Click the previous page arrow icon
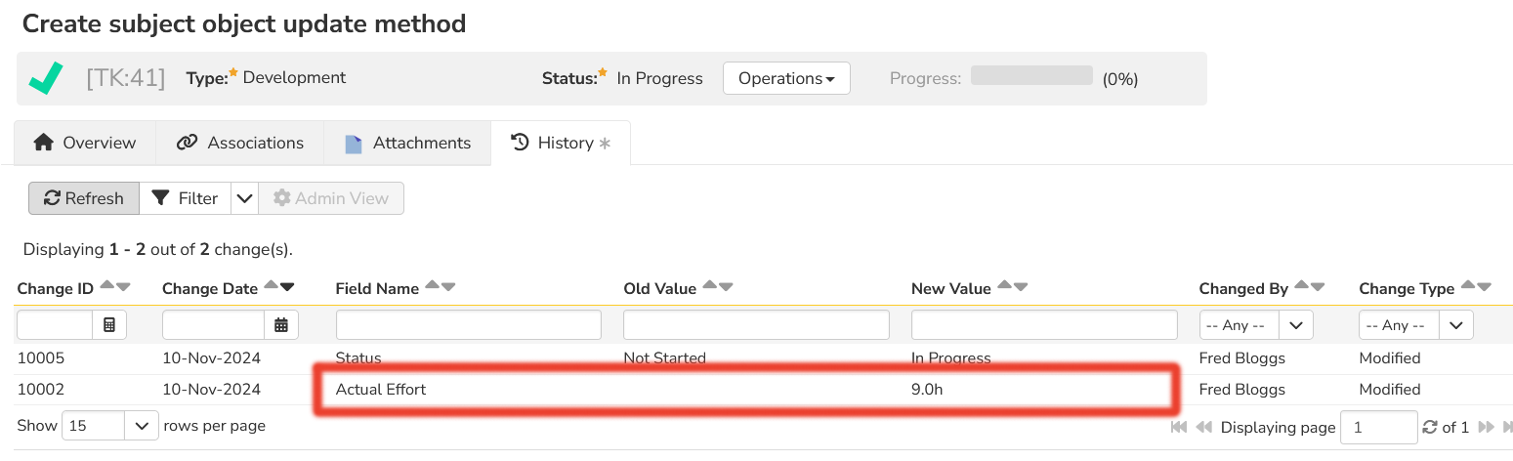Image resolution: width=1513 pixels, height=461 pixels. (1203, 427)
